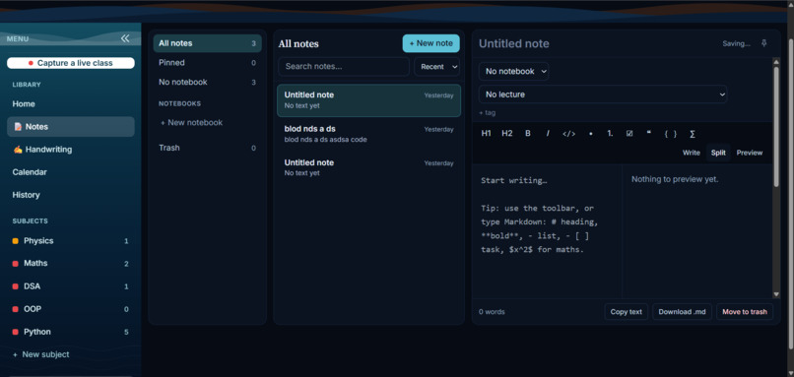Apply H1 heading formatting
This screenshot has width=794, height=377.
click(486, 134)
